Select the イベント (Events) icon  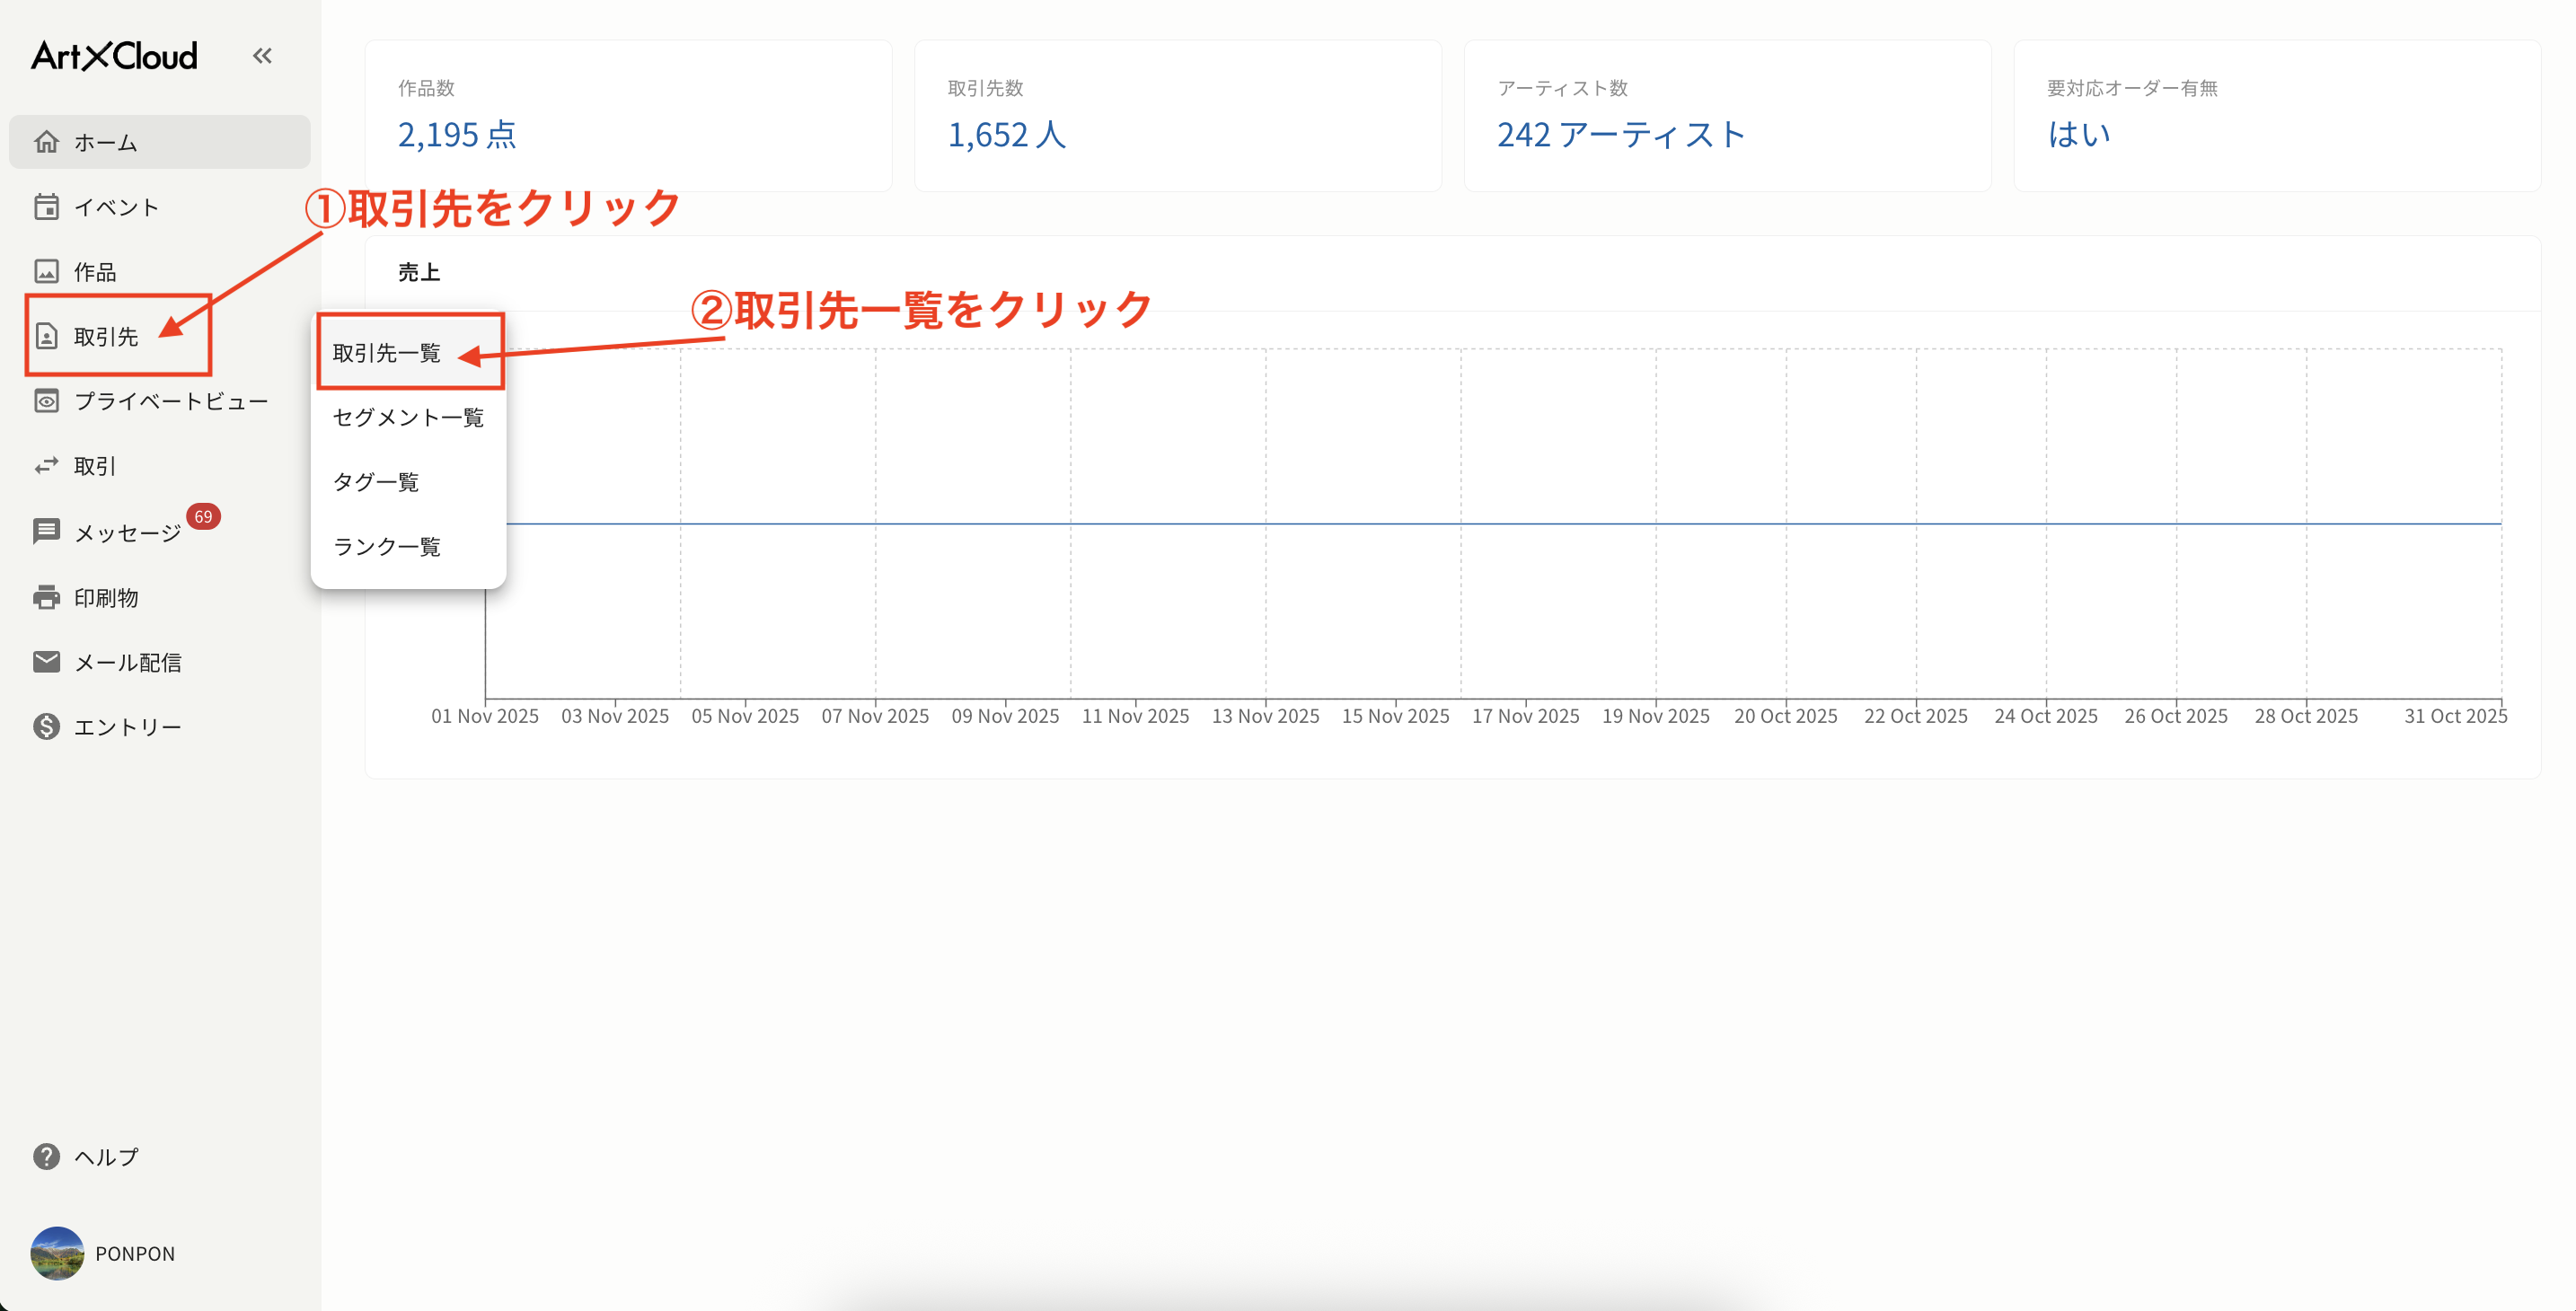(x=47, y=206)
